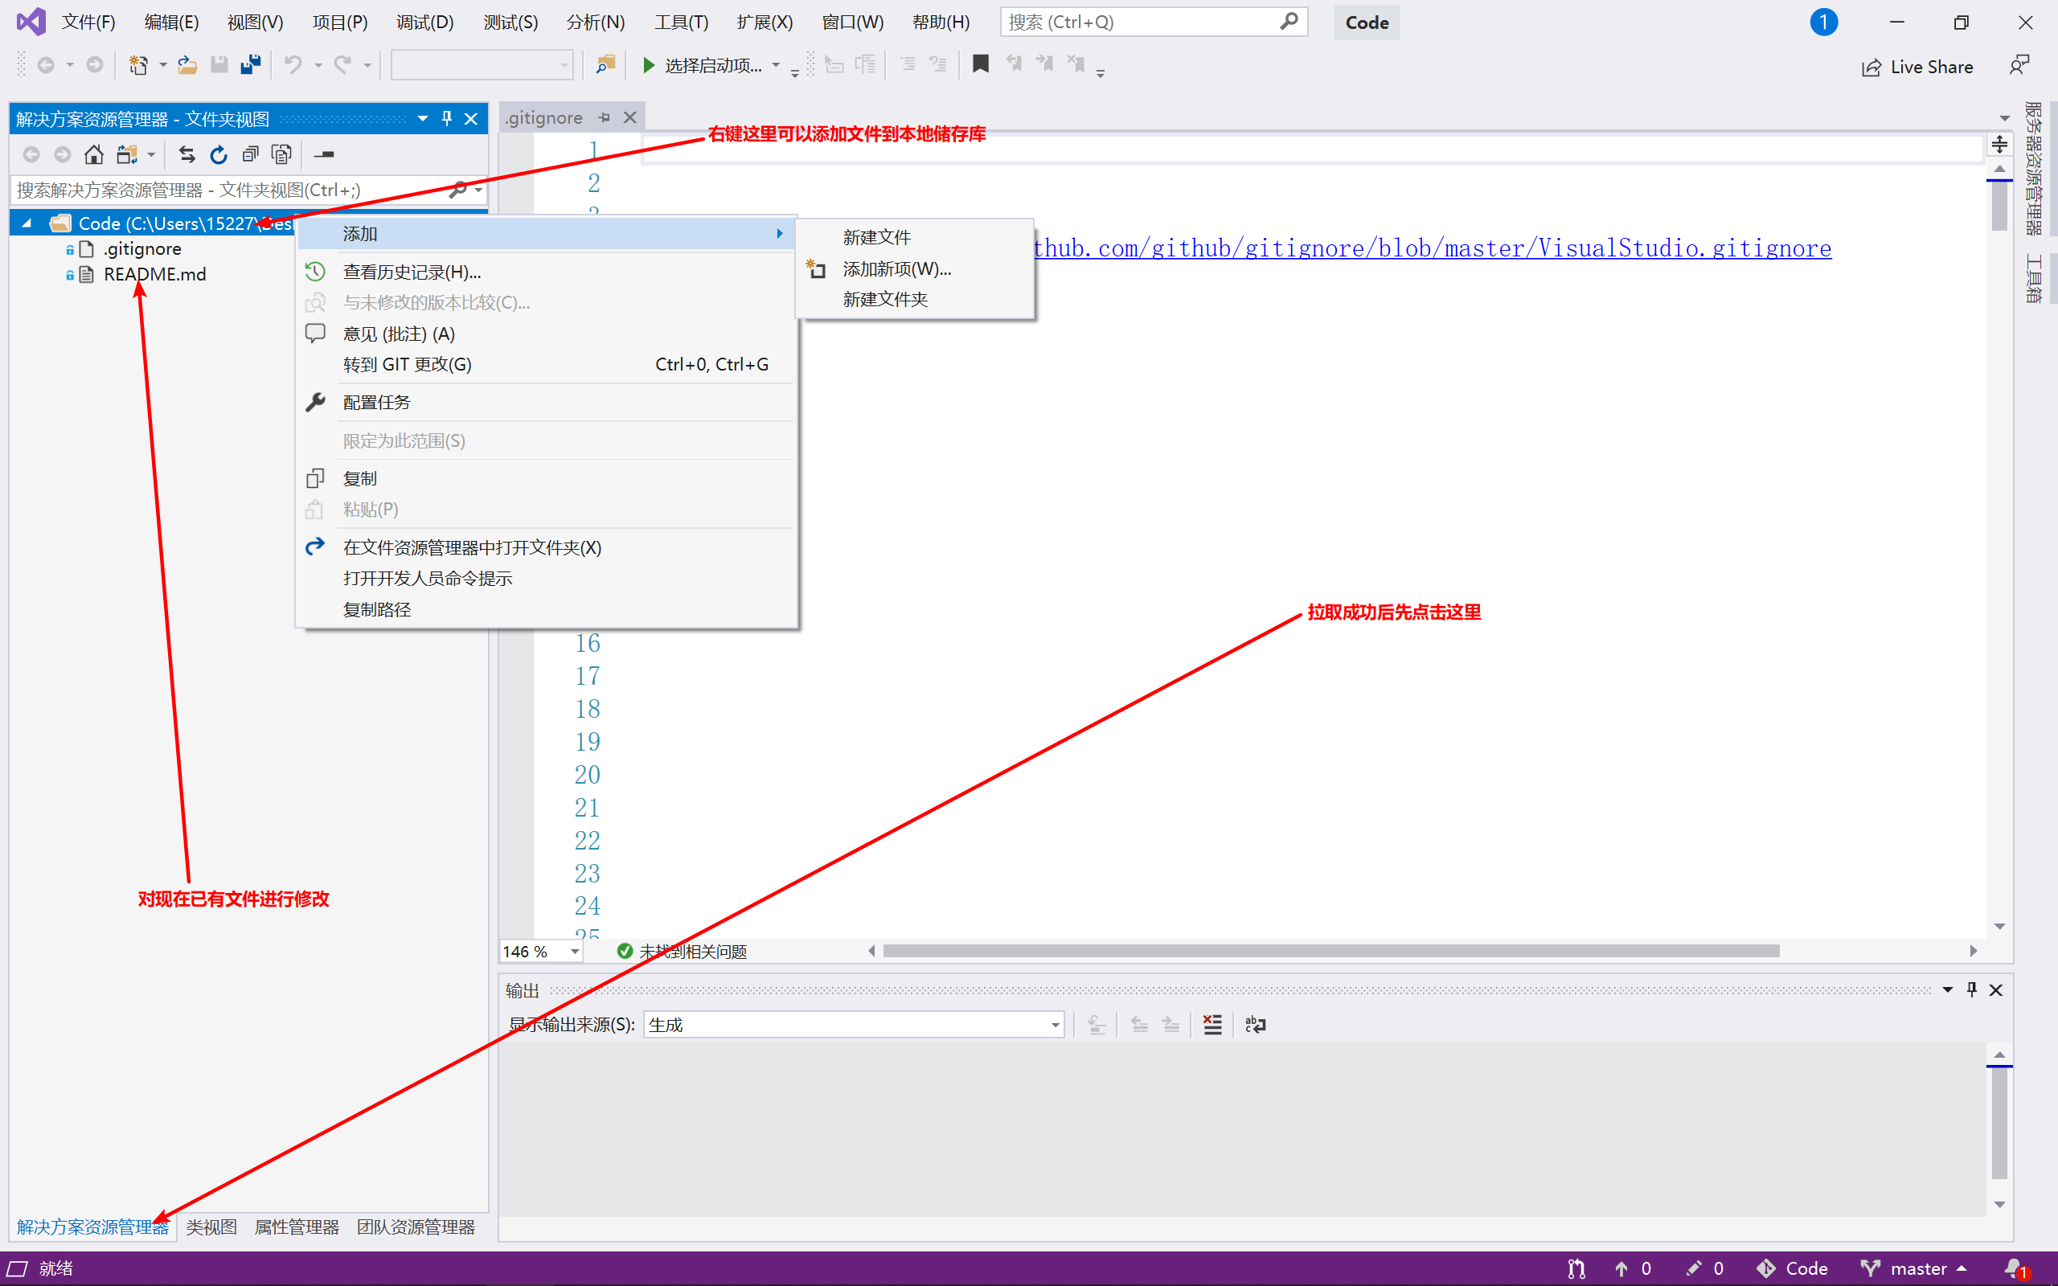Screen dimensions: 2058x1286
Task: Toggle a bookmark with the bookmark icon
Action: (x=981, y=64)
